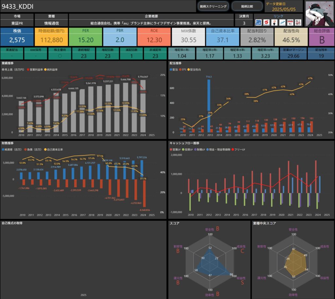Open the IR BANK link icon
The width and height of the screenshot is (335, 299).
click(258, 23)
